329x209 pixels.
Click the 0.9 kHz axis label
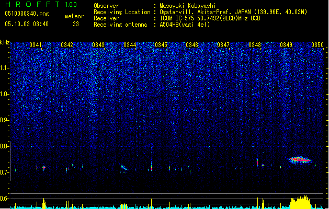[4, 120]
